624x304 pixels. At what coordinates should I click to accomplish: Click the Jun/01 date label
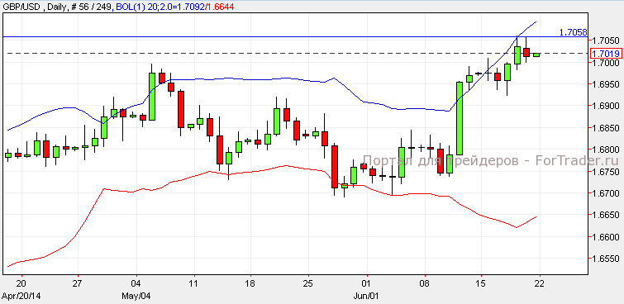pos(365,297)
